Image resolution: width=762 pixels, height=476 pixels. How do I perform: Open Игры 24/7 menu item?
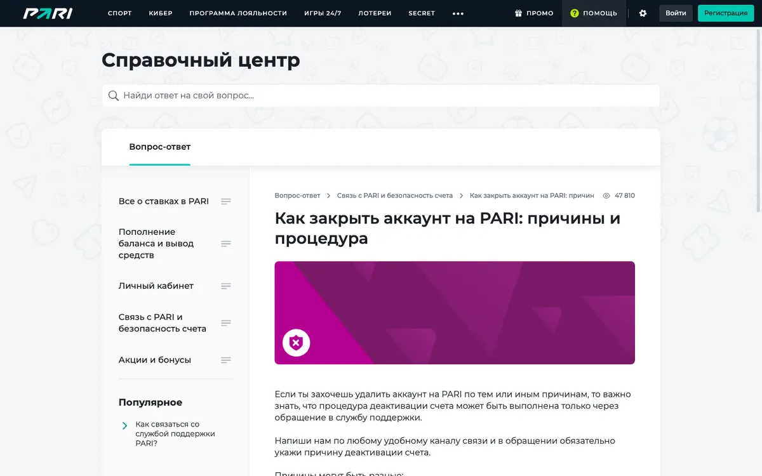[323, 13]
